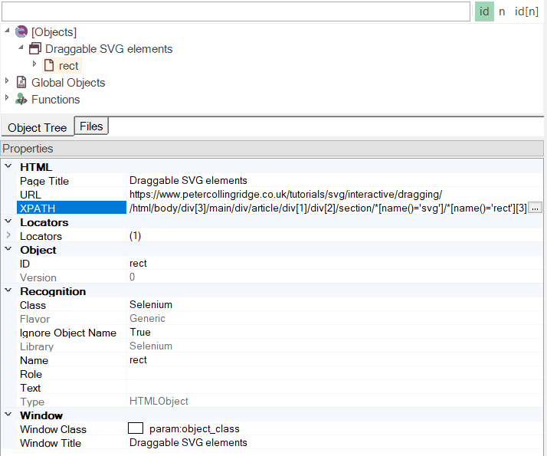Toggle the 'n' filter mode
Viewport: 547px width, 456px height.
(503, 11)
